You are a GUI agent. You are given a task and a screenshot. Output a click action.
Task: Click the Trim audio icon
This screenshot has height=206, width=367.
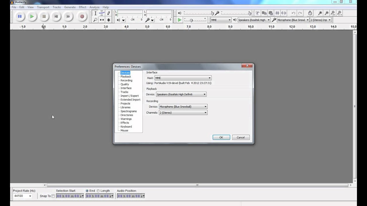(277, 13)
